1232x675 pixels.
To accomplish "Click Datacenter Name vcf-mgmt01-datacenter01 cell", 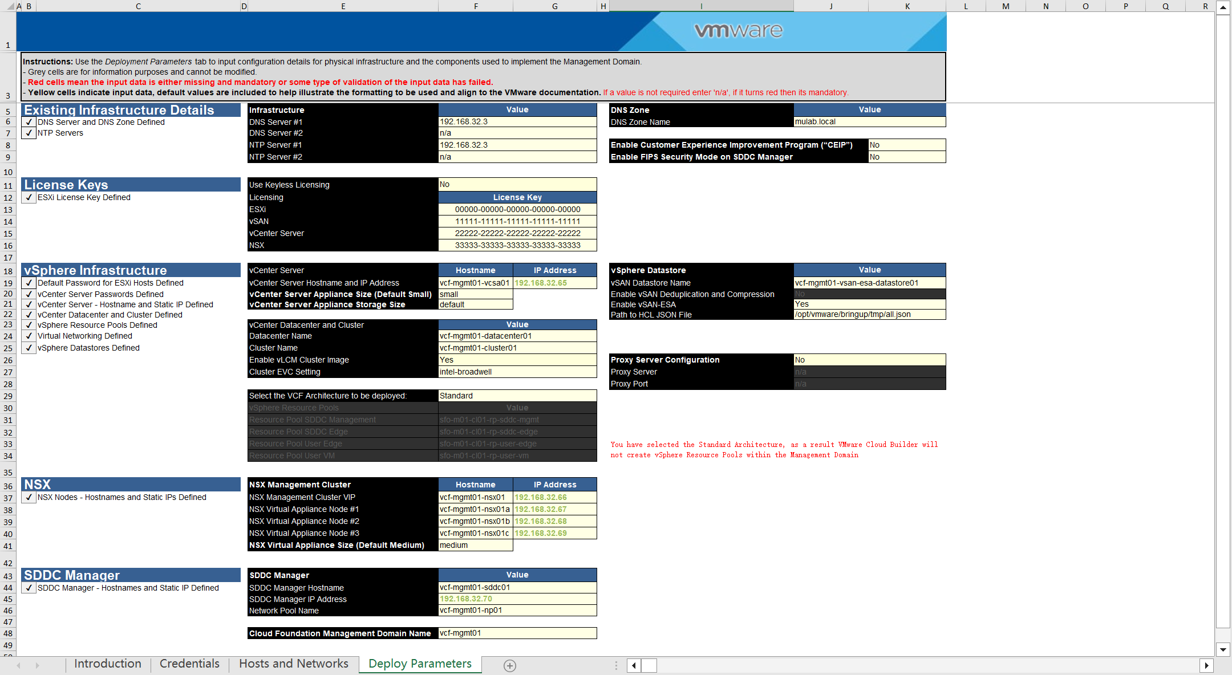I will pyautogui.click(x=517, y=336).
